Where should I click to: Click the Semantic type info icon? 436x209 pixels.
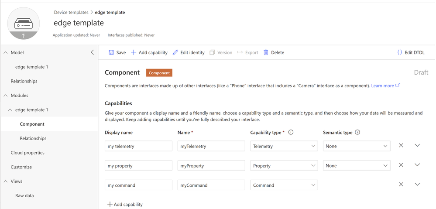(x=357, y=132)
